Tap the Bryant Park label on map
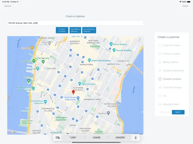The height and width of the screenshot is (144, 193). click(x=95, y=46)
